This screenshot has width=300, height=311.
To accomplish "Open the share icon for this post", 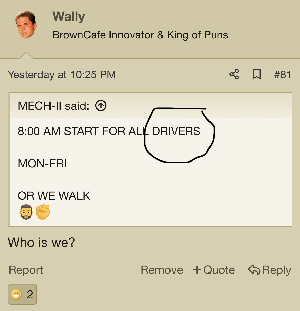I will [x=234, y=74].
